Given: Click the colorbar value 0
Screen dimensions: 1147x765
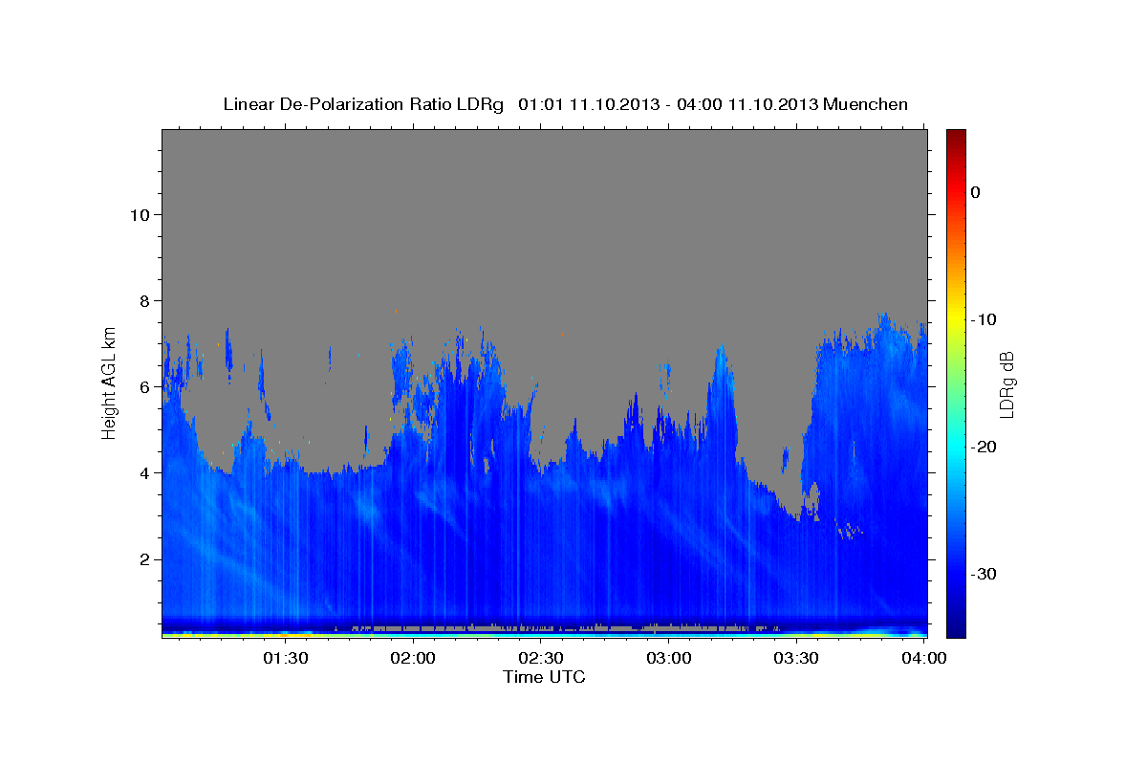Looking at the screenshot, I should (975, 192).
